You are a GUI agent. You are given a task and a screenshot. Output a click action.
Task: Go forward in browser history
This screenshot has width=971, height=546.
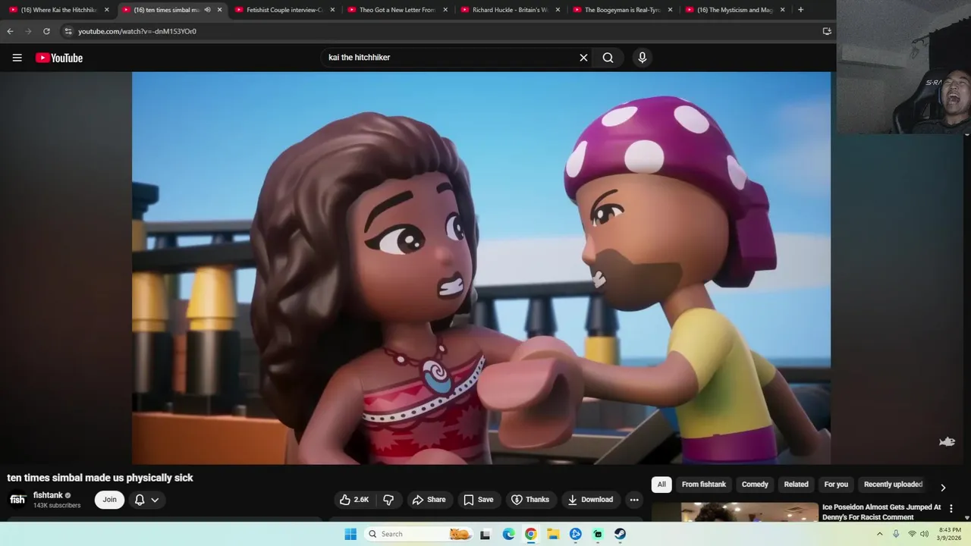[28, 31]
